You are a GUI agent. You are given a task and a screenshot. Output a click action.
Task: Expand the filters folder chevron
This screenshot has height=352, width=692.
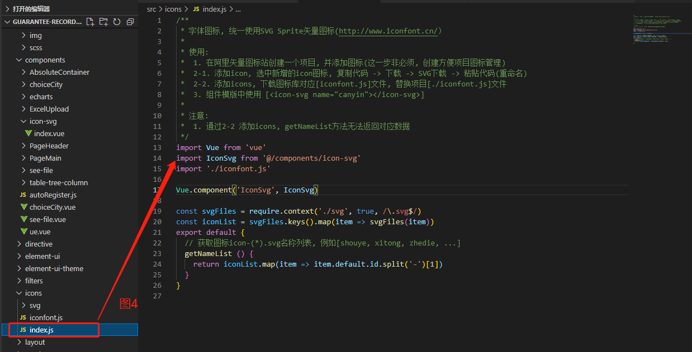(x=19, y=281)
